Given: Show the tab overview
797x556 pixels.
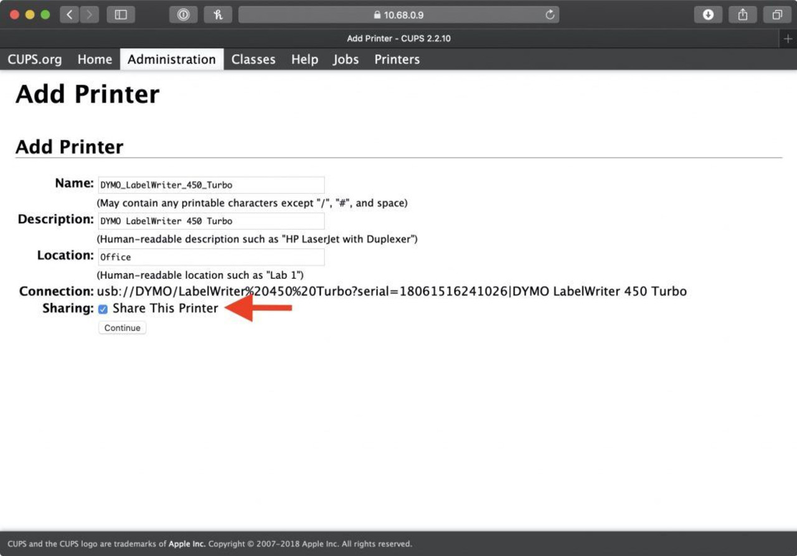Looking at the screenshot, I should tap(777, 15).
